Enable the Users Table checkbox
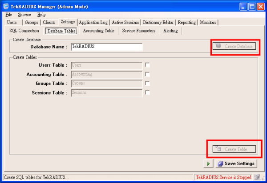The image size is (267, 183). pos(147,65)
